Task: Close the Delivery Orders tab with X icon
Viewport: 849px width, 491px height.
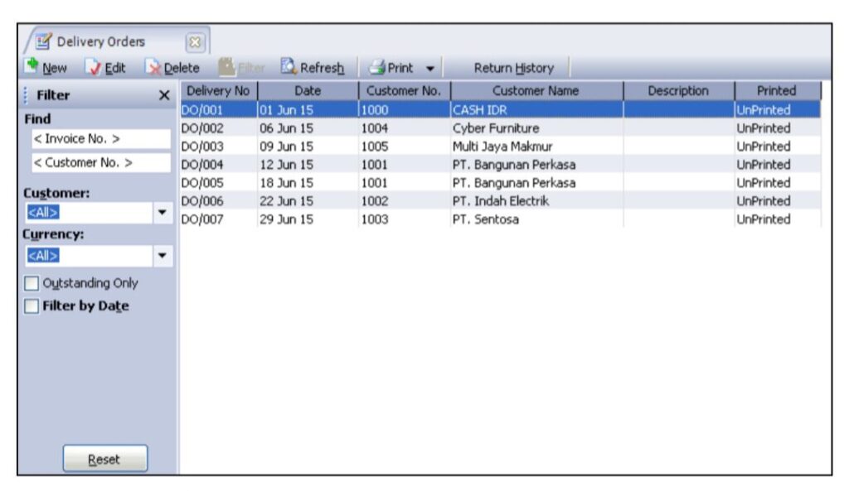Action: (196, 41)
